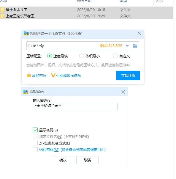Click into the 输入密码 password field
The height and width of the screenshot is (179, 176).
pyautogui.click(x=75, y=106)
